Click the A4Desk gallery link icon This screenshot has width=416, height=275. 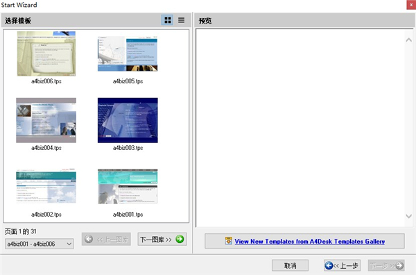pos(228,241)
